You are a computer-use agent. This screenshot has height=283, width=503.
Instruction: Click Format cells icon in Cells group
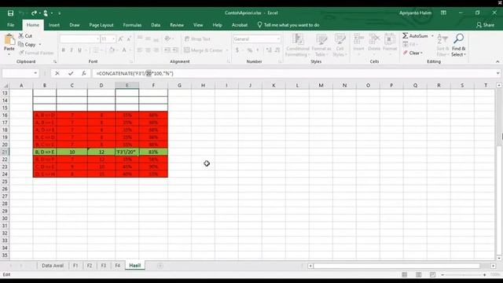coord(390,39)
